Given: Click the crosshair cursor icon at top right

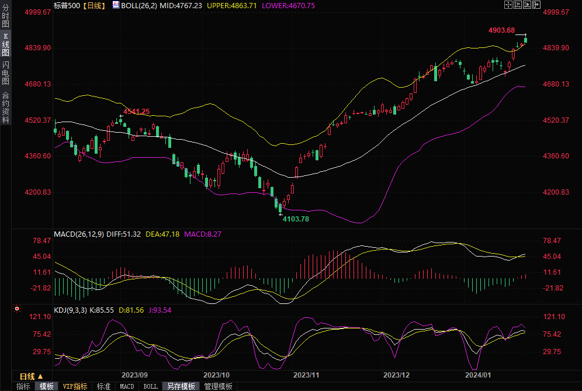Looking at the screenshot, I should 508,5.
